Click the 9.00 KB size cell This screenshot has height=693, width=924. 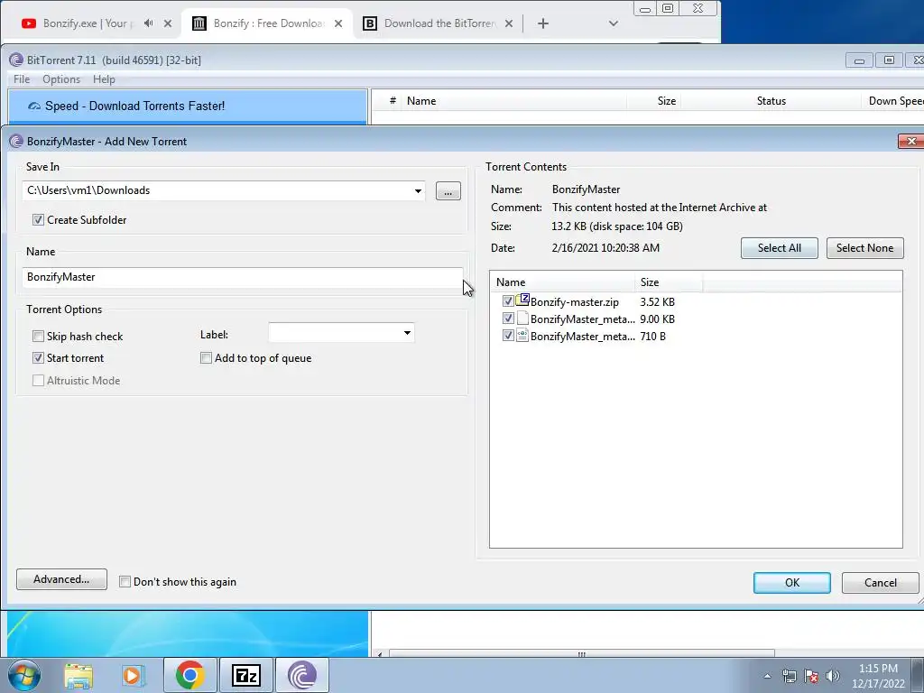pyautogui.click(x=658, y=319)
